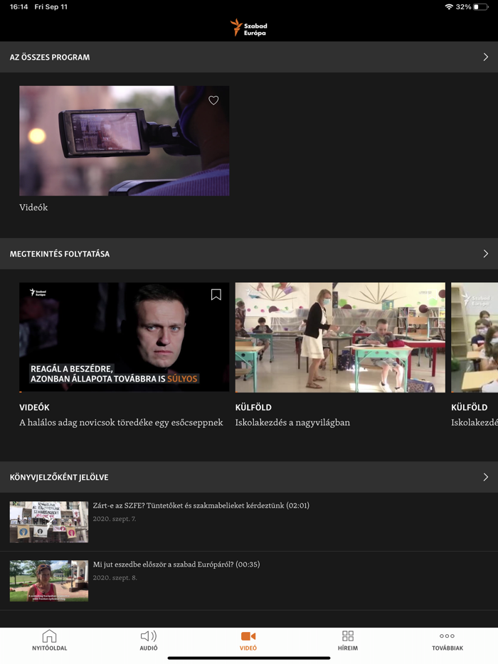Expand Könyvjelzőként jelölve chevron
The image size is (498, 664).
pyautogui.click(x=486, y=477)
